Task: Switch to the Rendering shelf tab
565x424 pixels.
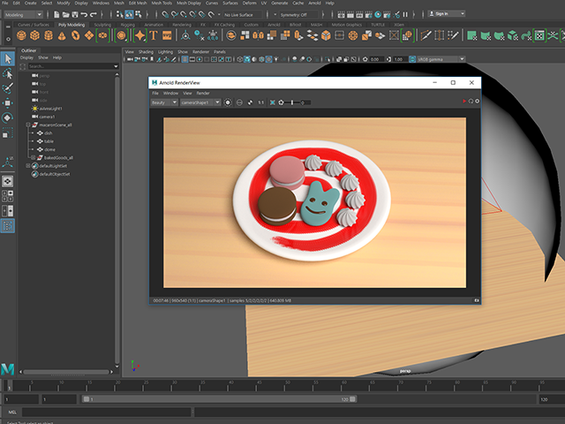Action: tap(182, 25)
